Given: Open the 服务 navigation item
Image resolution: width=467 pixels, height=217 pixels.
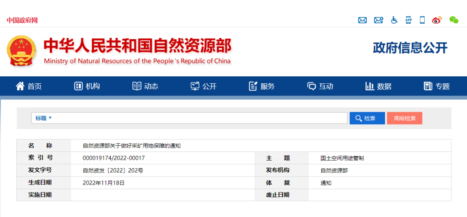Looking at the screenshot, I should tap(262, 86).
